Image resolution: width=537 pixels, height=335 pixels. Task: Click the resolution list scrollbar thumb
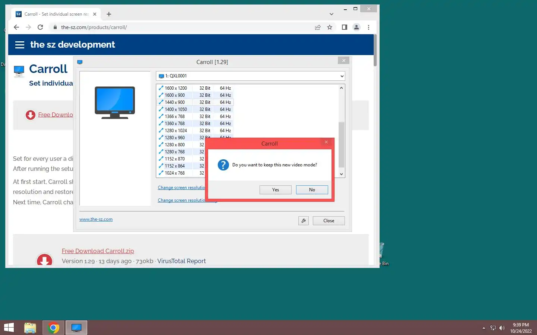tap(341, 144)
